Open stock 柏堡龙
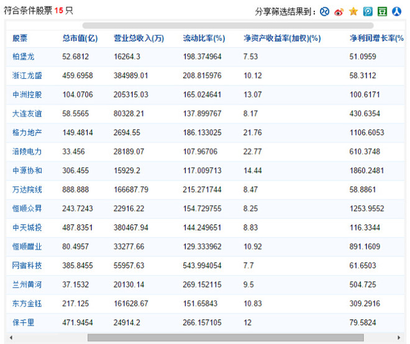 click(x=23, y=56)
